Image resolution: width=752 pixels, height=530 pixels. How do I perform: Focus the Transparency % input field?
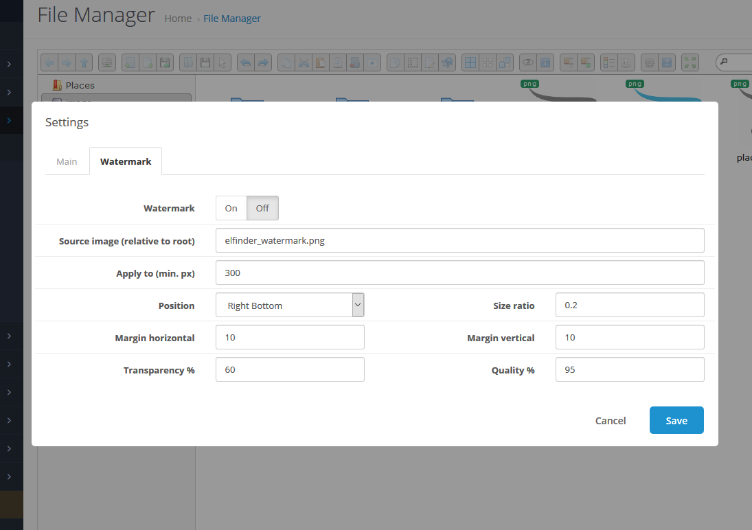290,370
